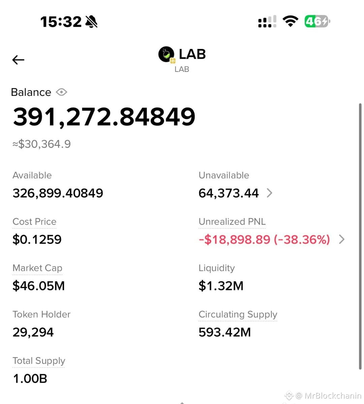364x404 pixels.
Task: Tap the Cost Price label for info
Action: coord(34,222)
